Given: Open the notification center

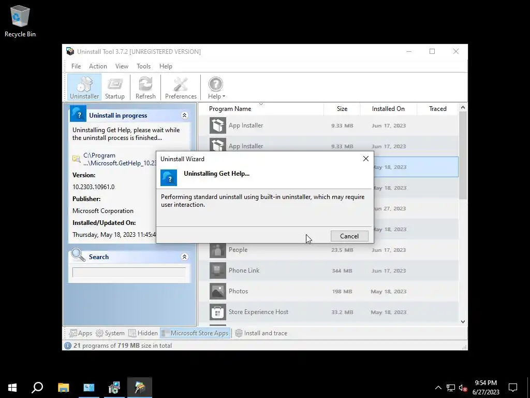Looking at the screenshot, I should coord(513,388).
